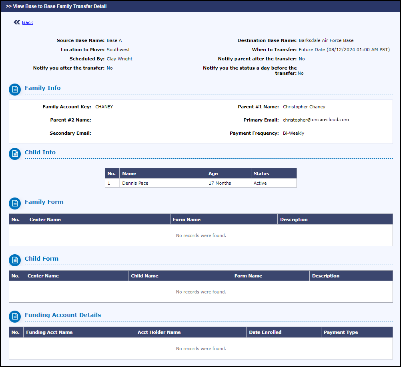Click the Payment Type column header

pyautogui.click(x=357, y=332)
